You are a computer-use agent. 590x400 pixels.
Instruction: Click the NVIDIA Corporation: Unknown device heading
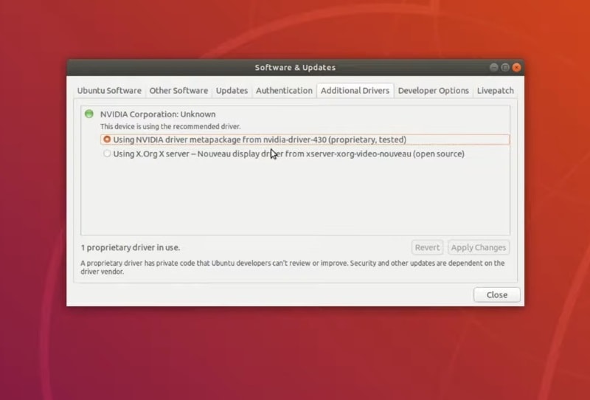[158, 114]
